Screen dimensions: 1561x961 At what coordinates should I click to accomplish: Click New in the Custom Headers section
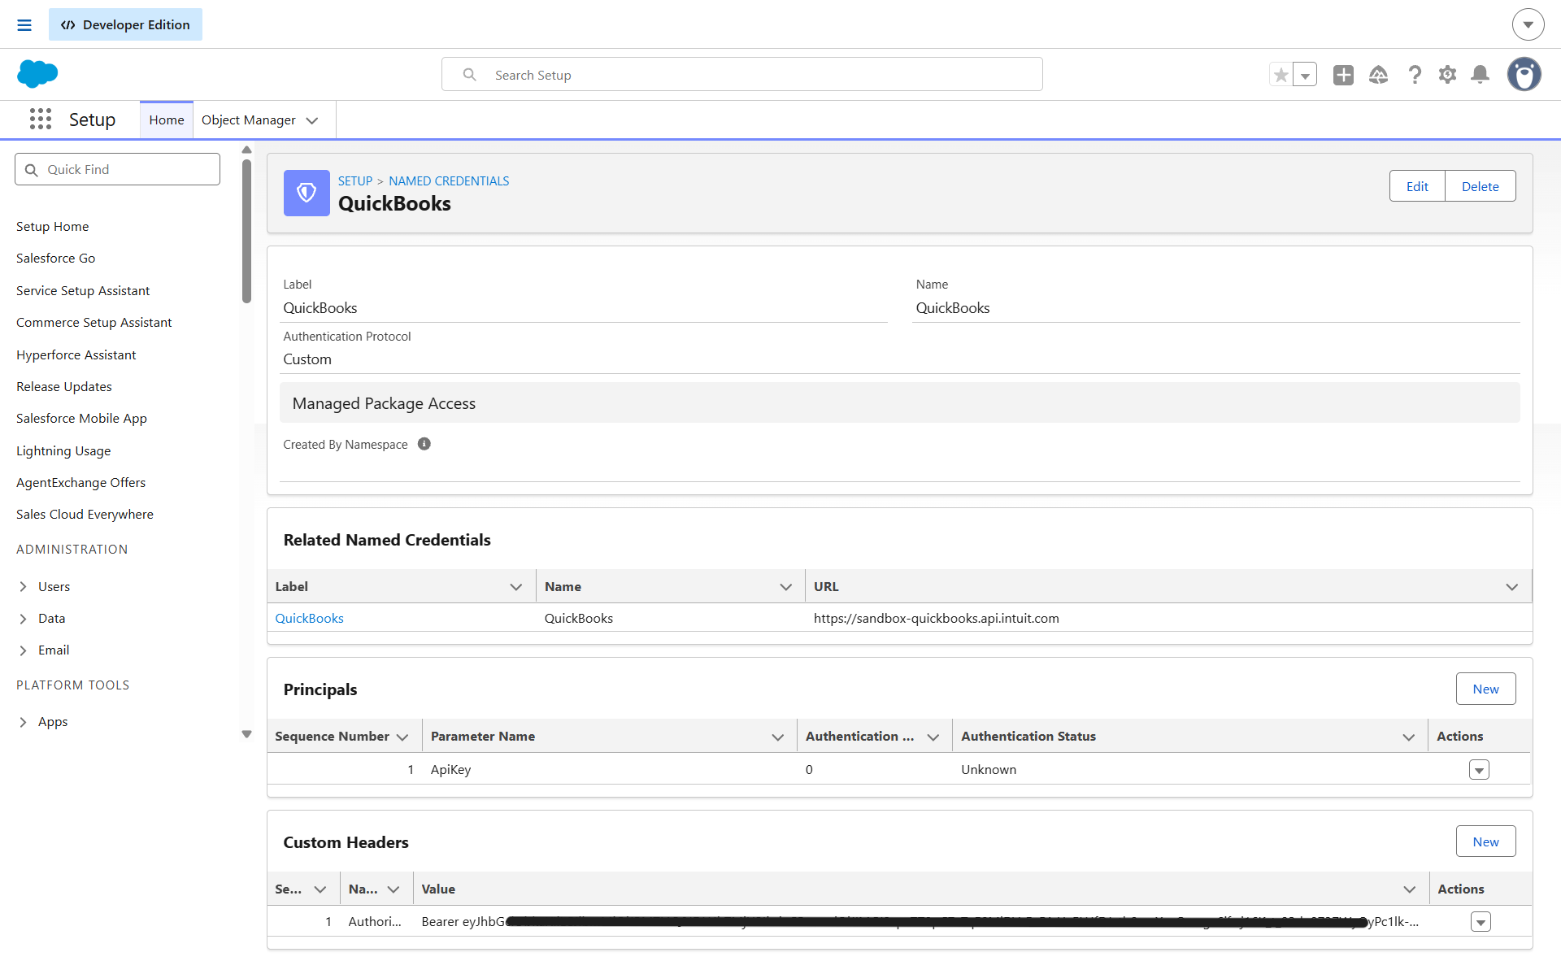click(x=1485, y=841)
